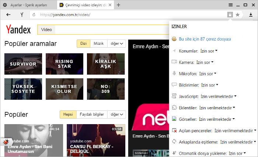Image resolution: width=258 pixels, height=157 pixels.
Task: Click the picture icon beside Görseller
Action: [x=174, y=119]
